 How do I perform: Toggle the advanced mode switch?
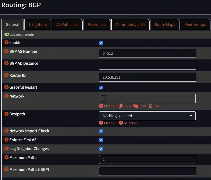click(7, 34)
